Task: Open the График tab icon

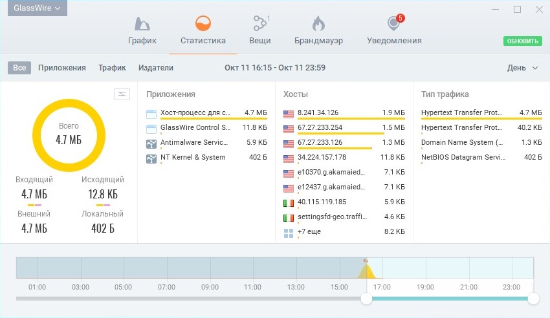Action: 142,24
